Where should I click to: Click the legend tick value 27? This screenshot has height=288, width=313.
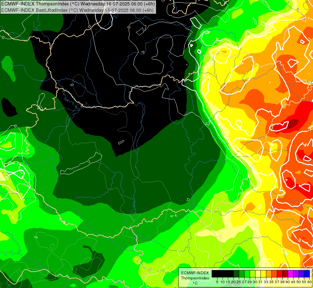tap(244, 282)
